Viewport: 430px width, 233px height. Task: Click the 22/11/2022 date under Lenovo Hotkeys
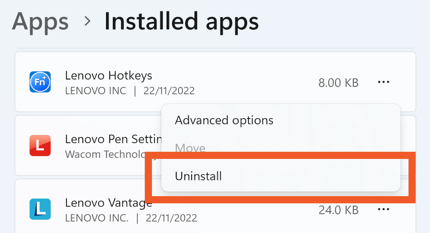(169, 91)
